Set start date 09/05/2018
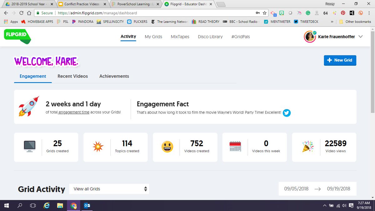 pyautogui.click(x=296, y=189)
